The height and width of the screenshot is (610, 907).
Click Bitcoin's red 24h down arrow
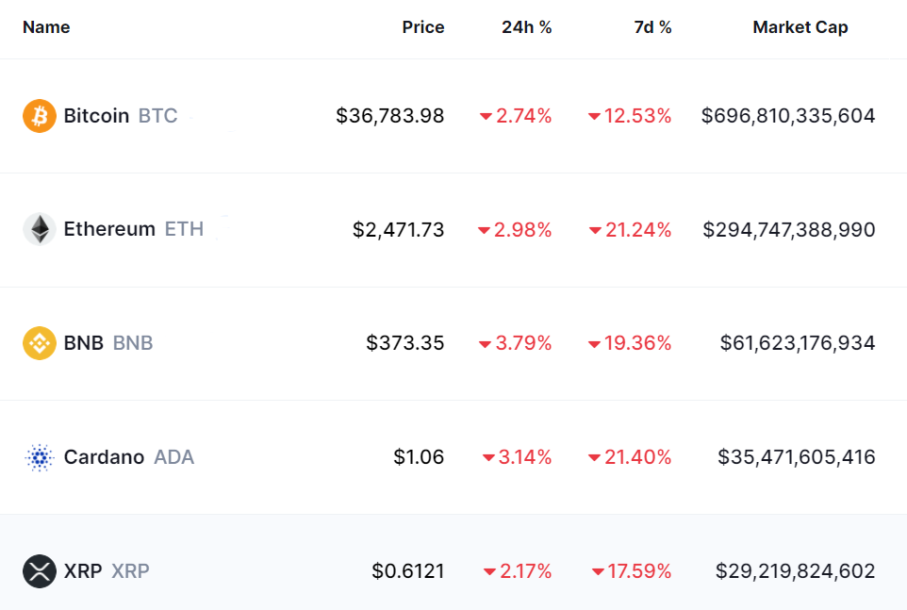click(486, 117)
